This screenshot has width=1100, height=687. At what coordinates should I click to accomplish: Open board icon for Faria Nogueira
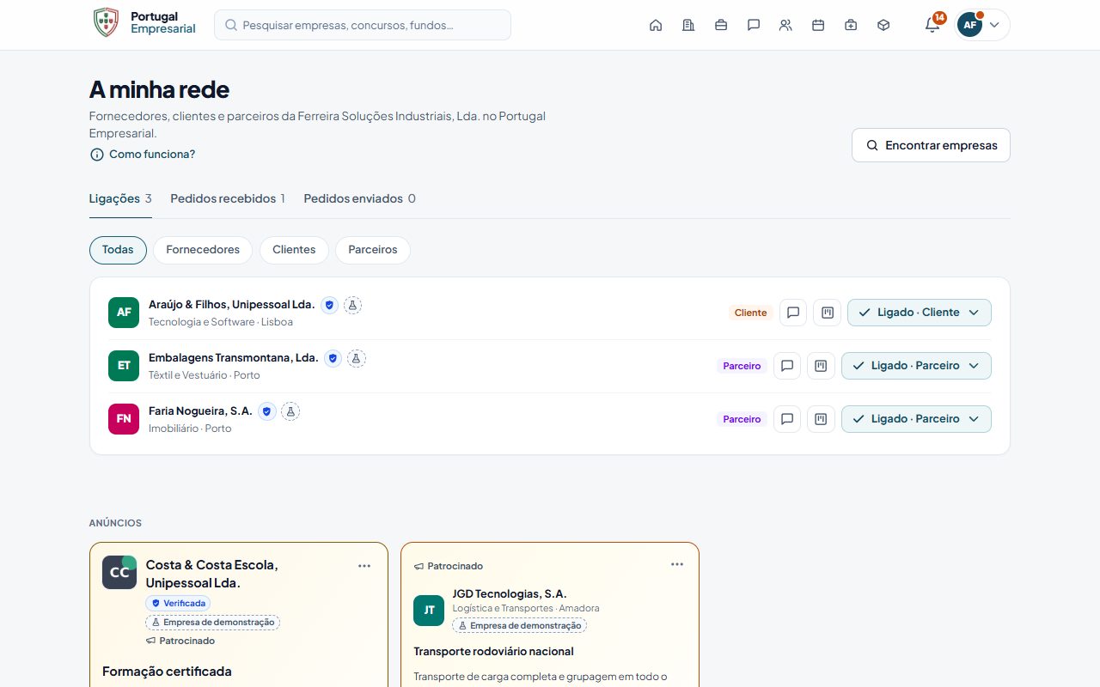821,419
